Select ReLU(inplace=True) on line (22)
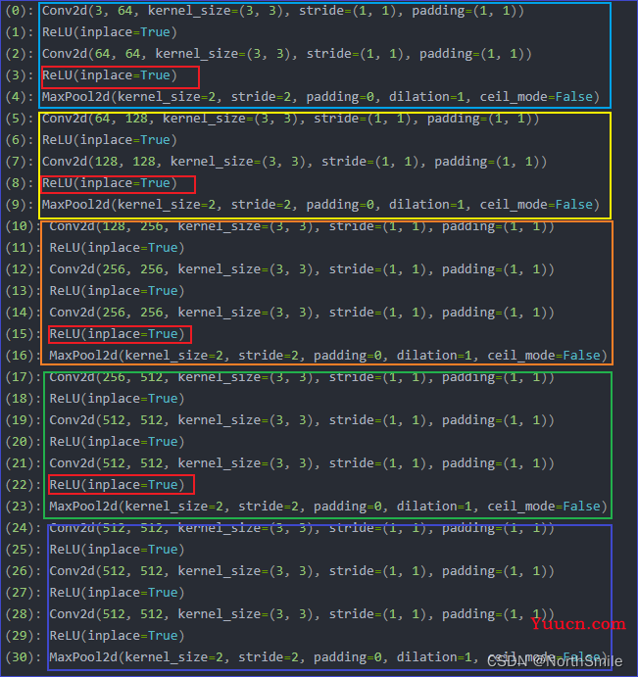Viewport: 638px width, 677px height. point(117,485)
